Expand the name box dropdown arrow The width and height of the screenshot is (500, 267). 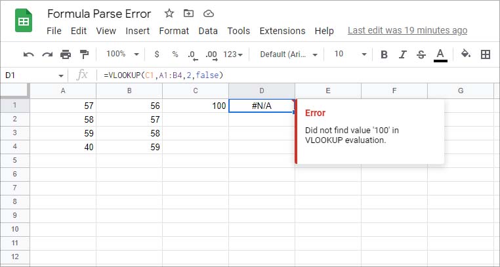tap(60, 76)
